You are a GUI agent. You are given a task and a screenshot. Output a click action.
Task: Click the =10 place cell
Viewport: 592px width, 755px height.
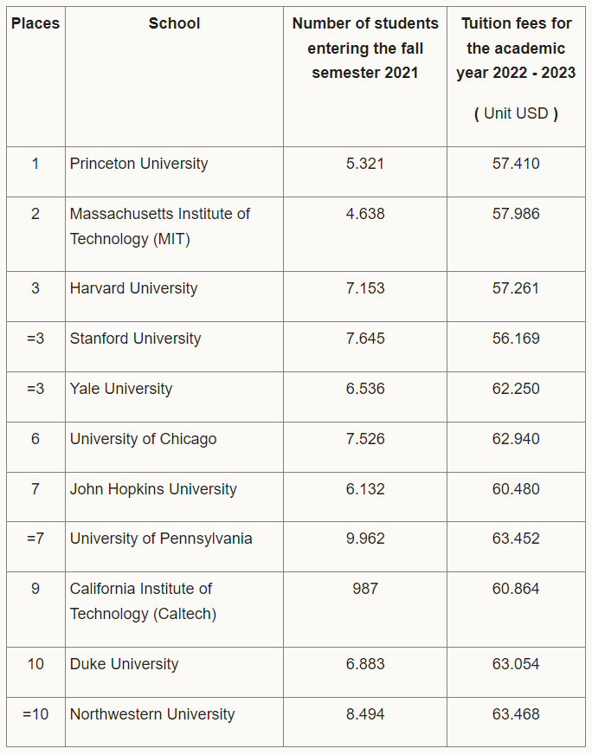[x=35, y=722]
